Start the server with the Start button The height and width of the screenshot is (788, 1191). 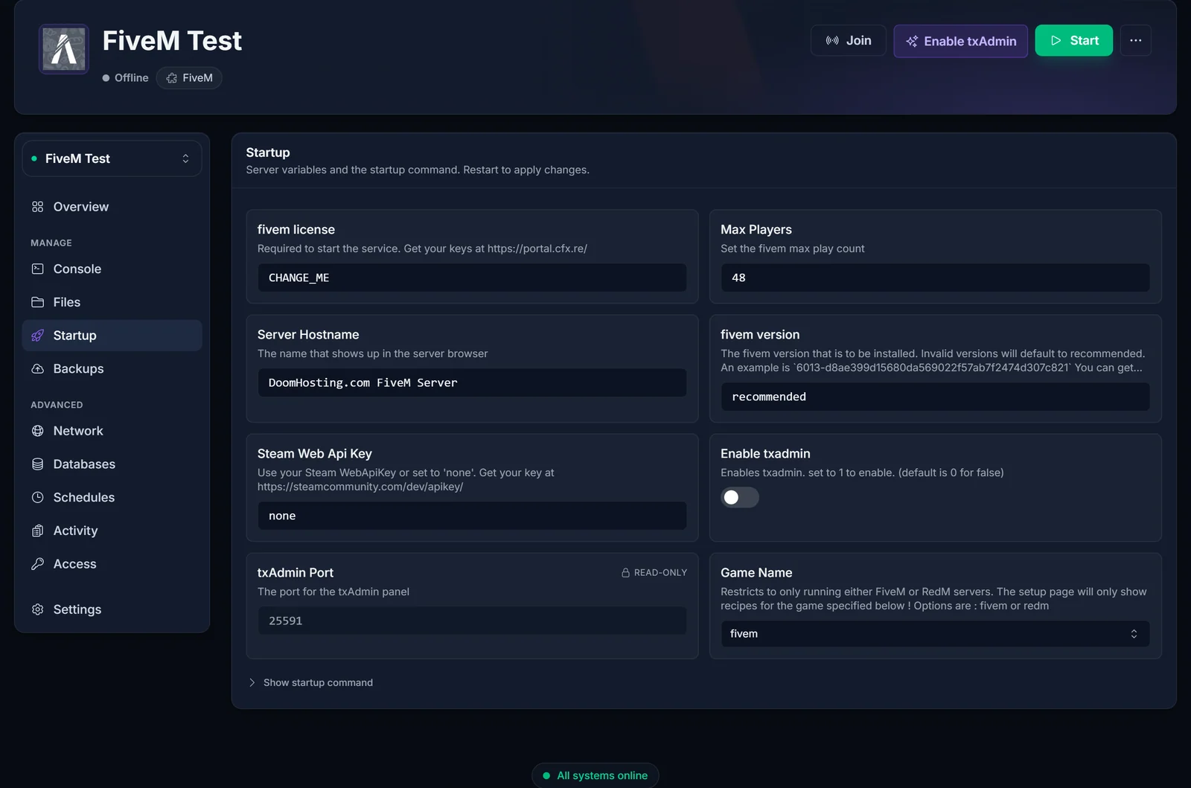[1073, 41]
